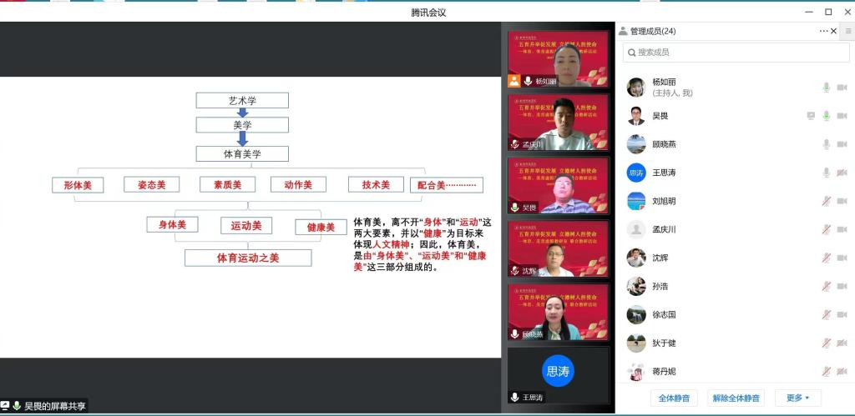Select 刘旭明's avatar in member list
855x416 pixels.
pyautogui.click(x=635, y=201)
